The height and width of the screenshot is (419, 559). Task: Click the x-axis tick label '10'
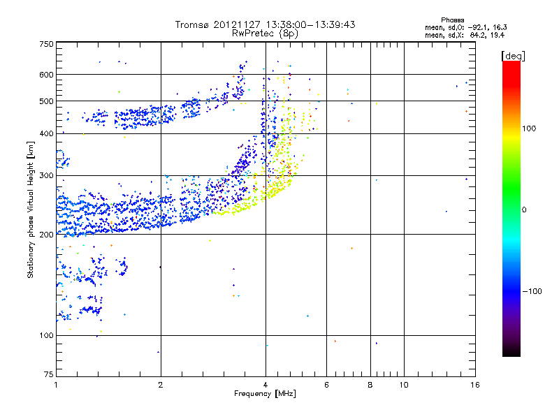(404, 385)
